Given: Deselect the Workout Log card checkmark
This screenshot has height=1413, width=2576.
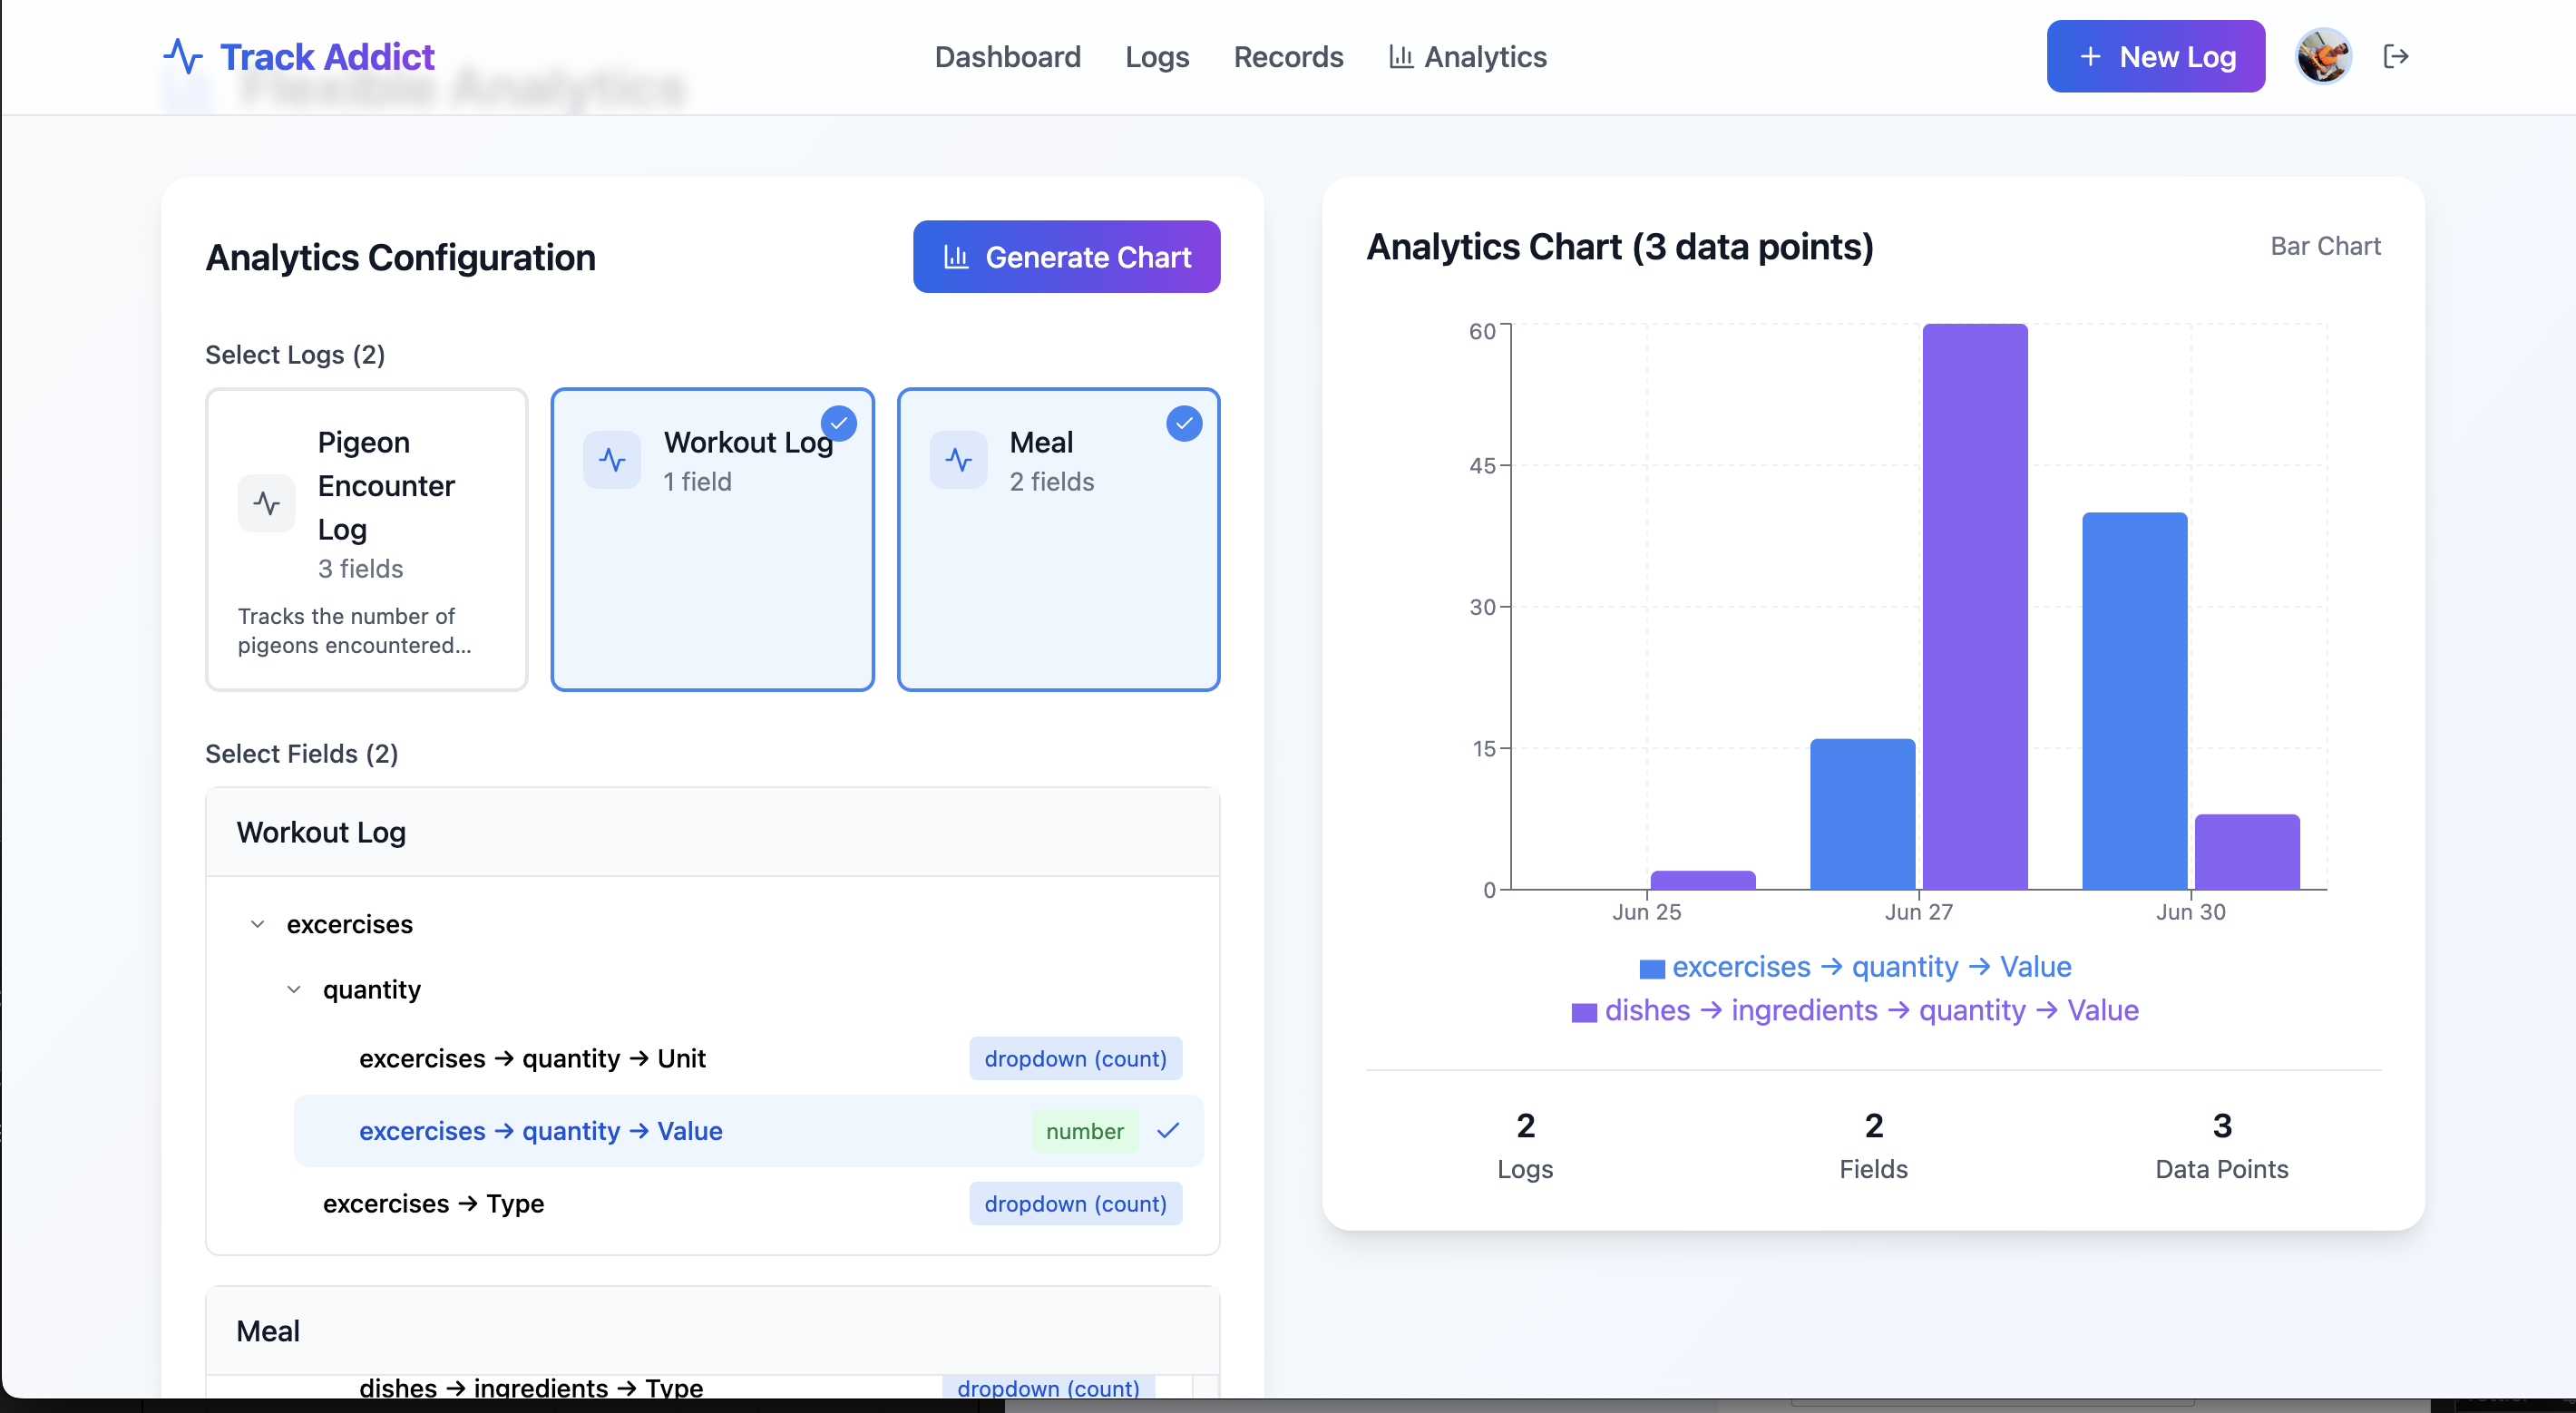Looking at the screenshot, I should 838,423.
